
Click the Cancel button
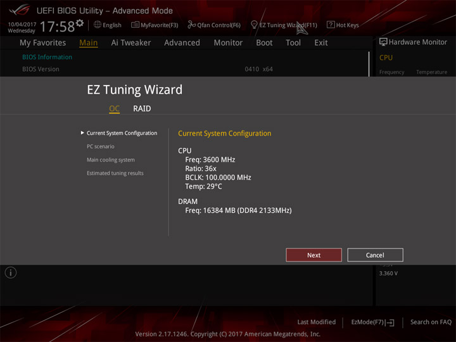pyautogui.click(x=375, y=255)
